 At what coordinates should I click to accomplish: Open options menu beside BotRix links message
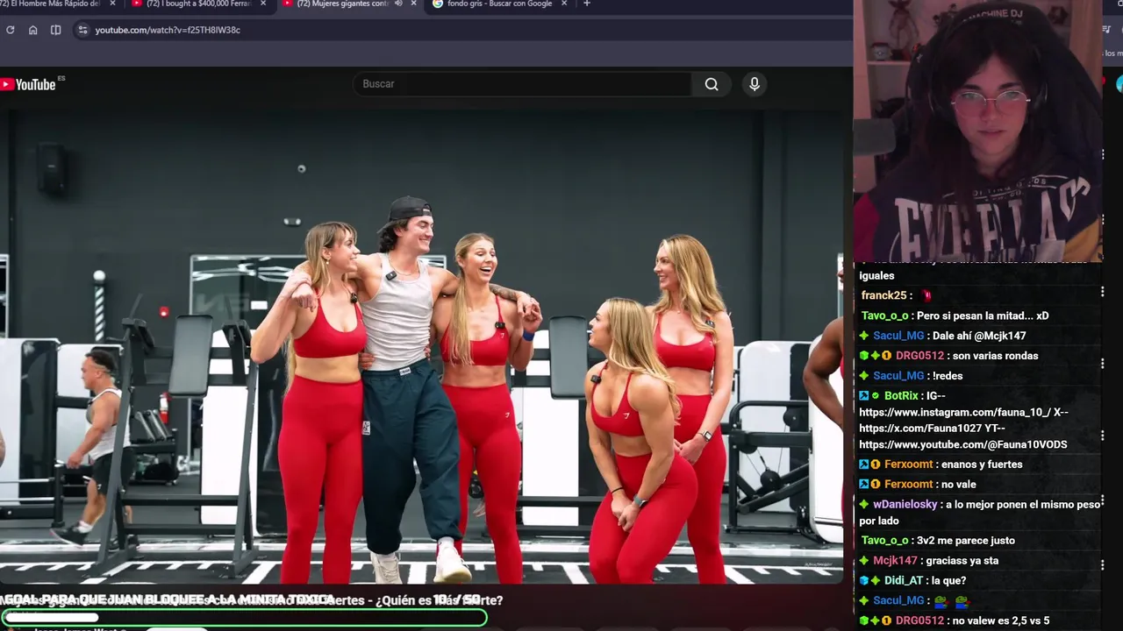coord(1102,436)
